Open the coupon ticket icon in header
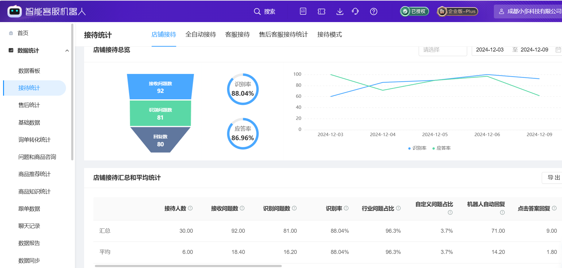 click(321, 12)
